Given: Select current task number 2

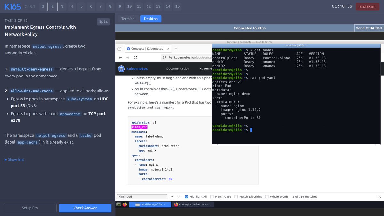Looking at the screenshot, I should click(52, 6).
